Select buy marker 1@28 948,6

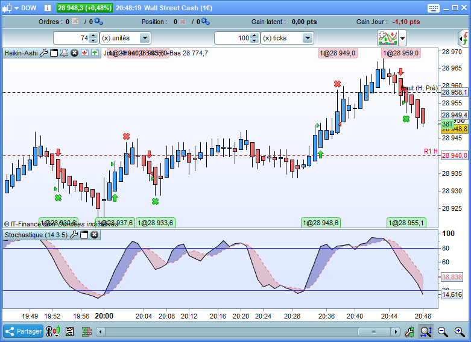point(320,223)
